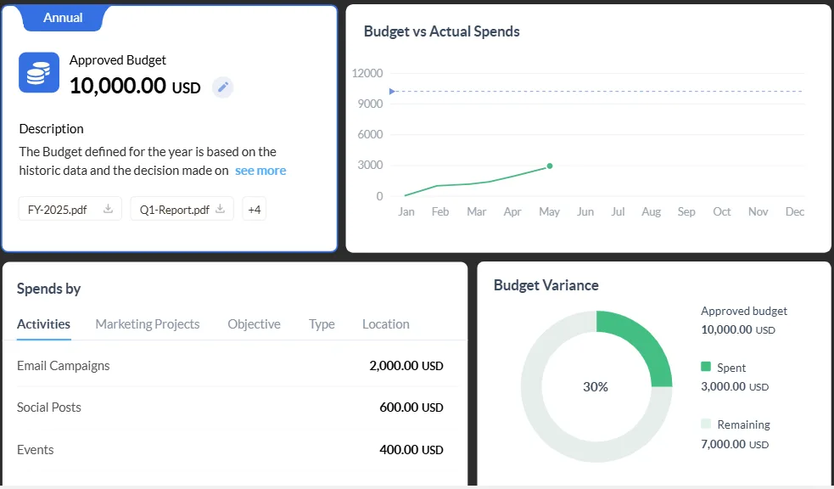Image resolution: width=834 pixels, height=489 pixels.
Task: Select the Annual tab
Action: pyautogui.click(x=63, y=18)
